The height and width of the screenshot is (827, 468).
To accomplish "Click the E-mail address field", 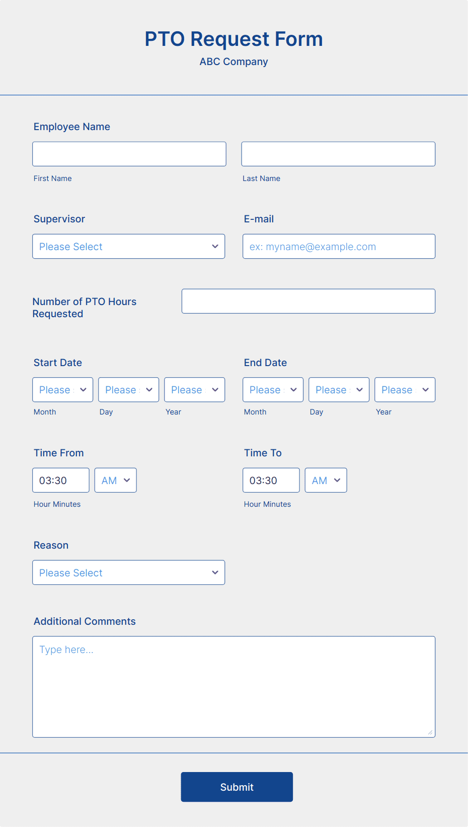I will tap(339, 247).
